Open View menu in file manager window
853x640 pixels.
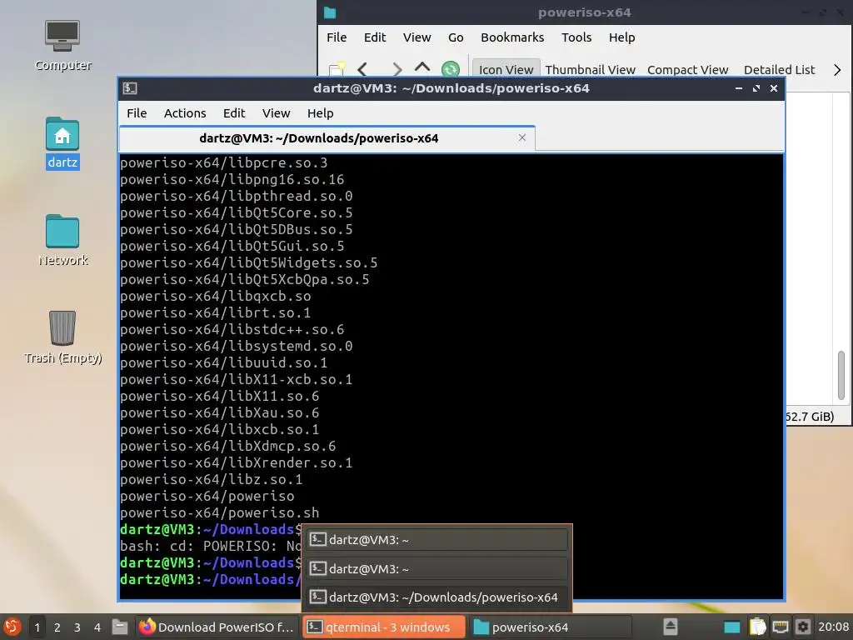(417, 37)
